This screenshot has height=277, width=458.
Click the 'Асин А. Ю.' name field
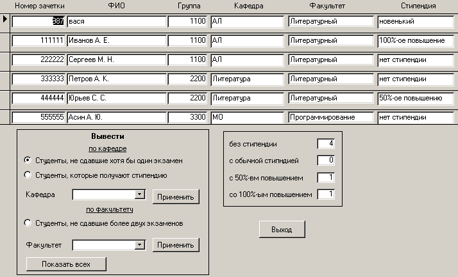[117, 117]
